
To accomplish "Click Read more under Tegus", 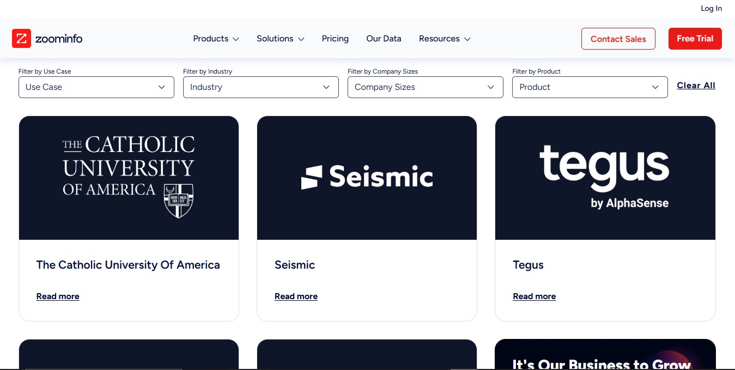I will click(x=534, y=296).
